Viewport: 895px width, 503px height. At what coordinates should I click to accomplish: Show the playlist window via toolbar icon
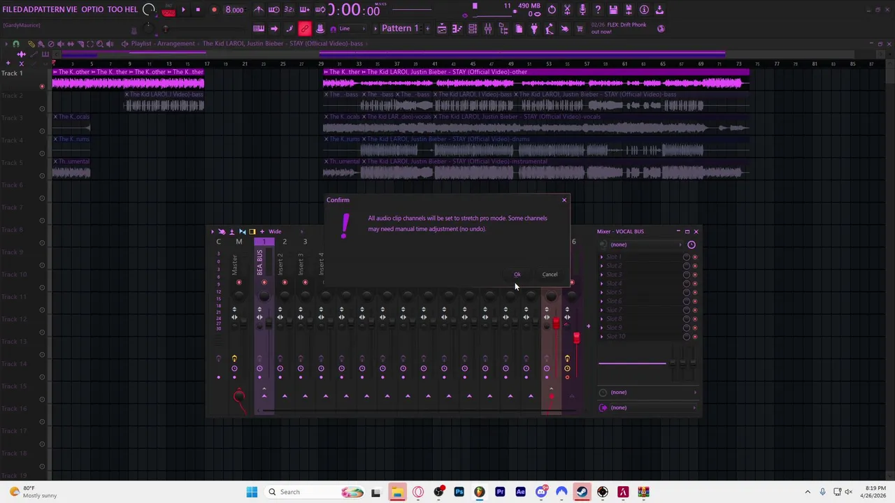442,29
